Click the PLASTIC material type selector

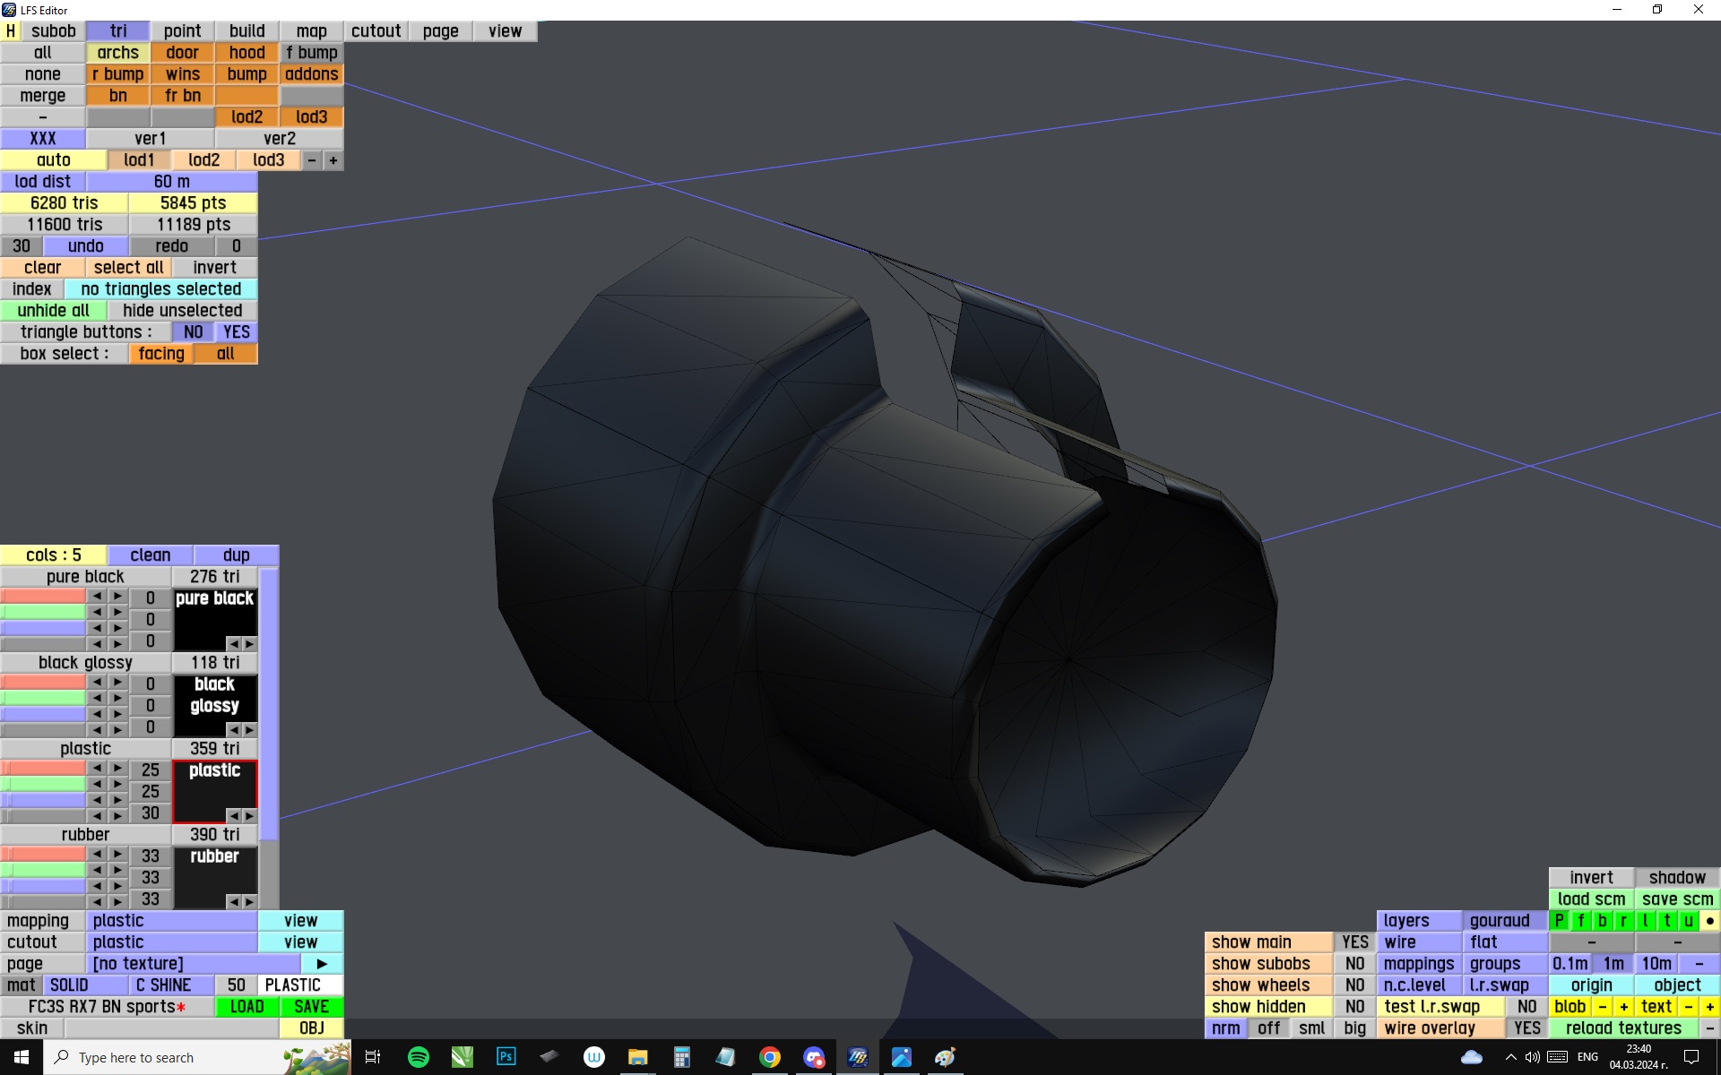coord(292,985)
